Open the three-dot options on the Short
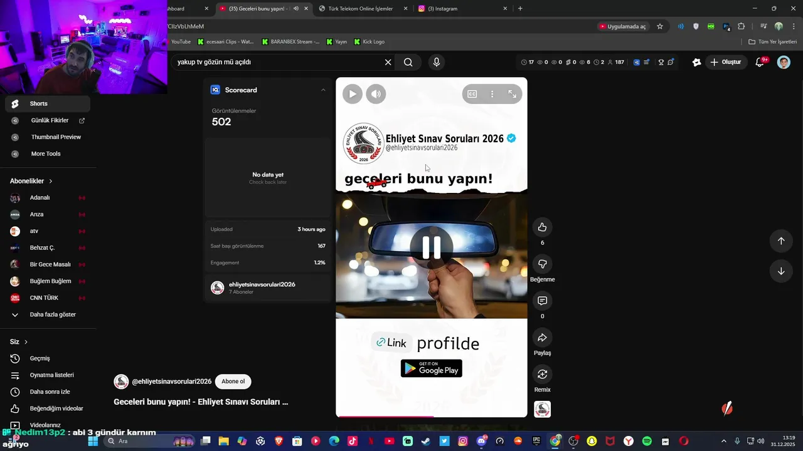803x451 pixels. click(x=492, y=94)
